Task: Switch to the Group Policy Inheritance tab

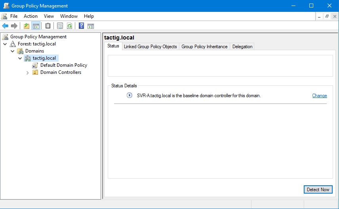Action: click(204, 47)
